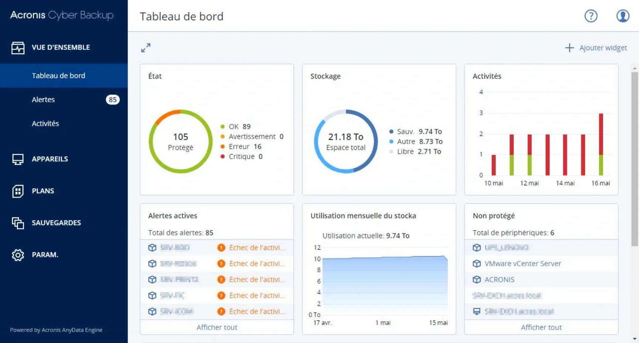The width and height of the screenshot is (639, 343).
Task: Click first Échec de l'activi... alert
Action: (257, 248)
